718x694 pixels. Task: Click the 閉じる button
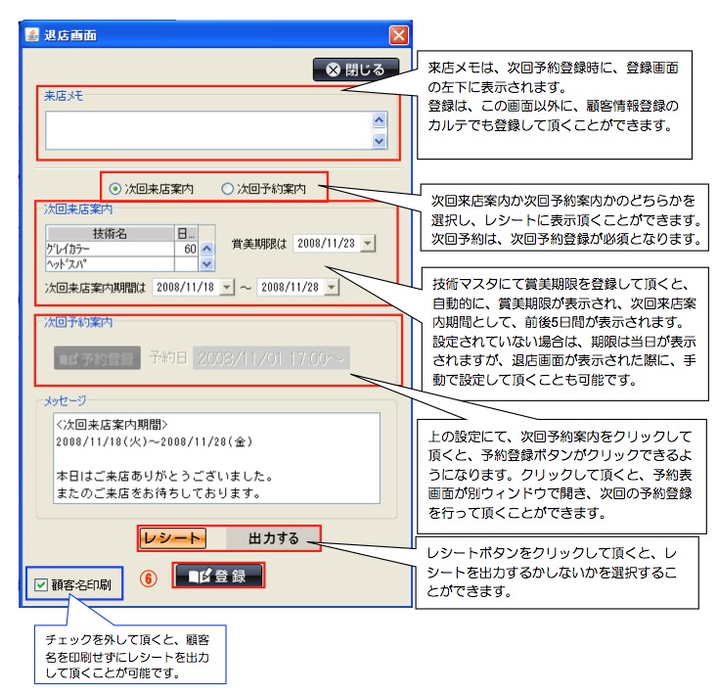click(x=356, y=69)
